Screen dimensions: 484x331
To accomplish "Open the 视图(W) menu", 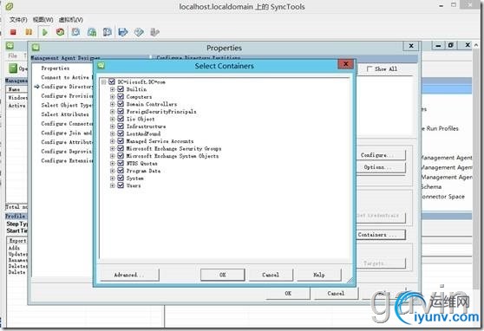I will (x=43, y=20).
